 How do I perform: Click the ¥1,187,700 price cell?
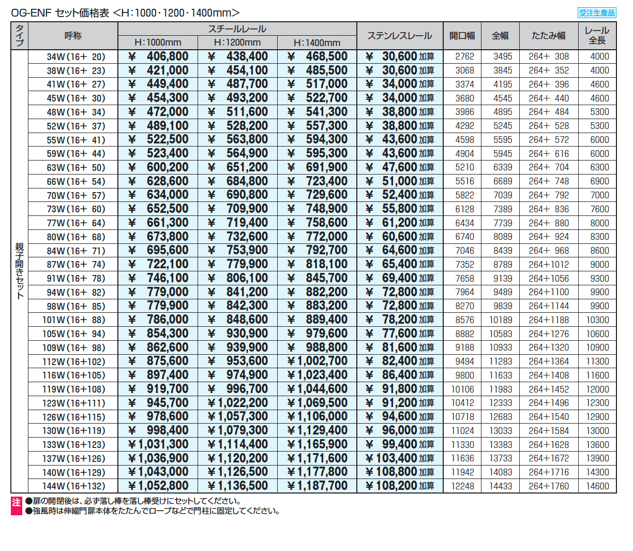click(317, 486)
